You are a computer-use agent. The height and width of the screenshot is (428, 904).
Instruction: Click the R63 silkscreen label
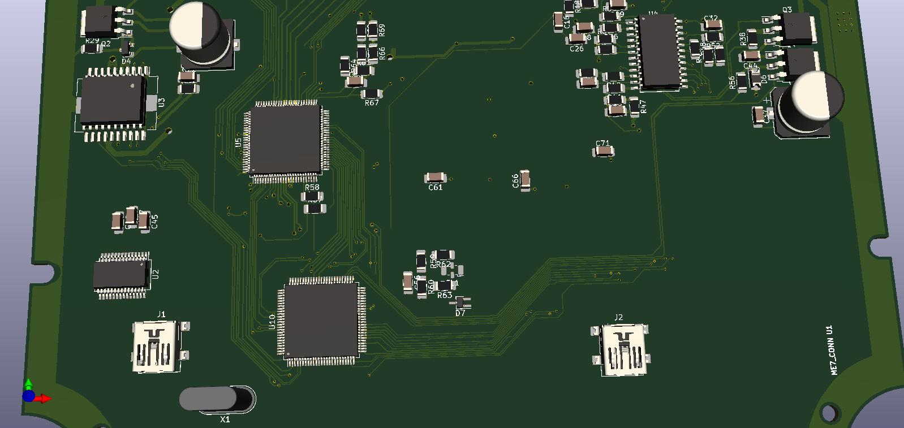pyautogui.click(x=445, y=295)
